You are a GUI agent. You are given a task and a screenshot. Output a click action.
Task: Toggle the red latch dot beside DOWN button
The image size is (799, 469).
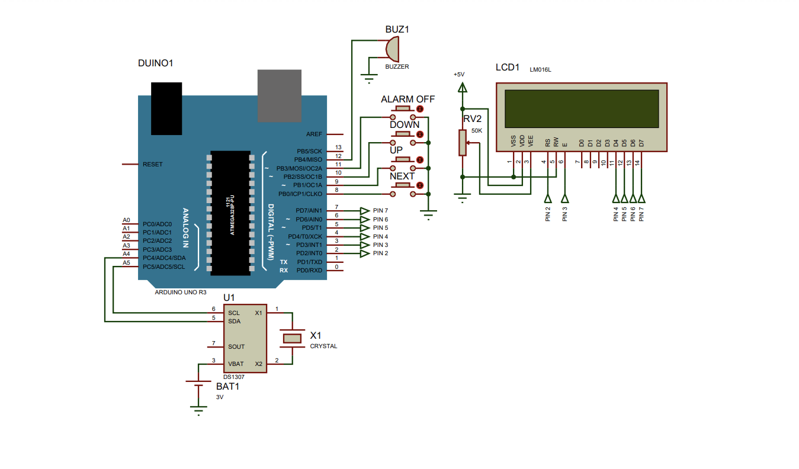pos(420,134)
